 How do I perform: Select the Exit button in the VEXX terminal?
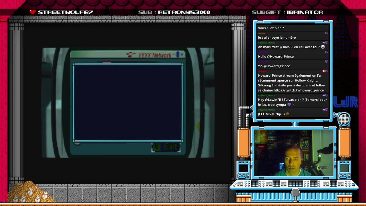pos(166,147)
